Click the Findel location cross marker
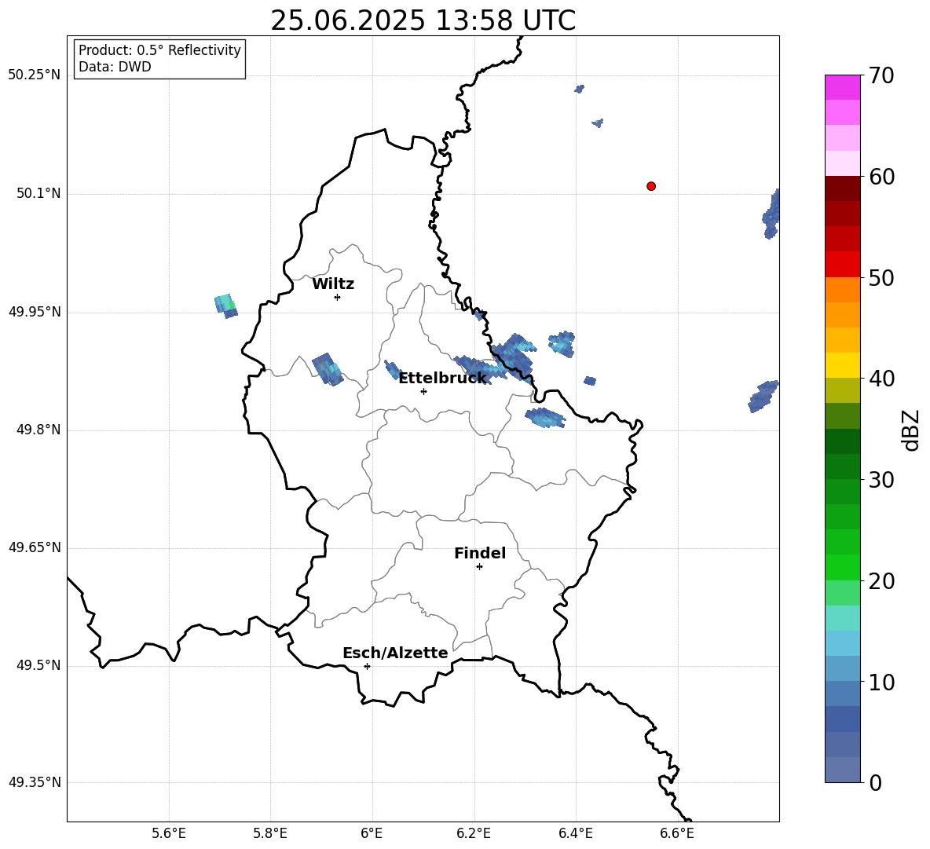Screen dimensions: 930x849 479,567
